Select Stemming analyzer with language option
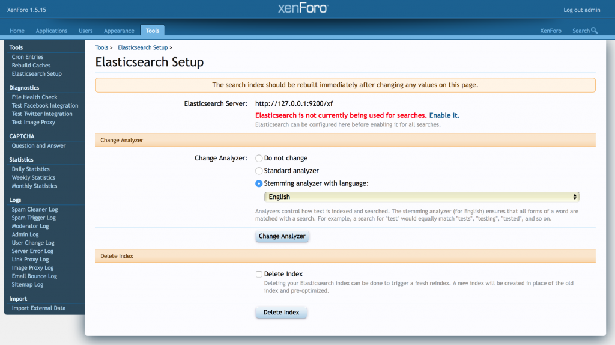The width and height of the screenshot is (615, 345). point(259,183)
